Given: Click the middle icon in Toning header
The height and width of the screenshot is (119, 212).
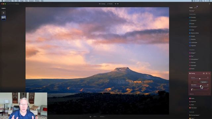Looking at the screenshot, I should pos(206,73).
